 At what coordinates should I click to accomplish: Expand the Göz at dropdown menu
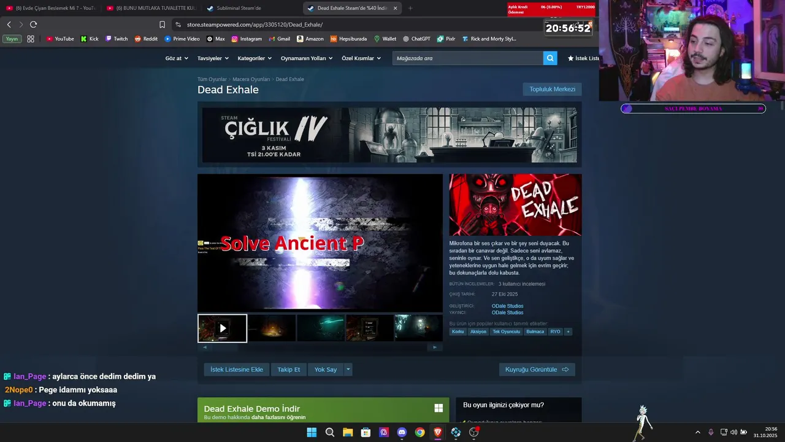tap(177, 58)
